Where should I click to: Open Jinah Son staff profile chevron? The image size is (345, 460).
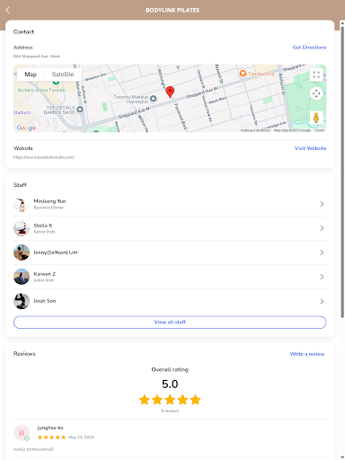point(322,301)
